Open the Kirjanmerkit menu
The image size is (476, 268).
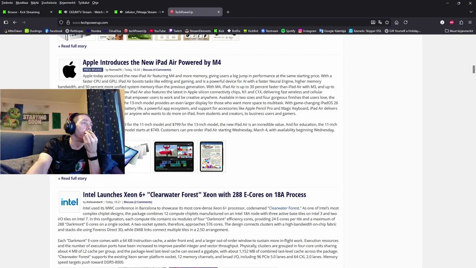point(67,3)
